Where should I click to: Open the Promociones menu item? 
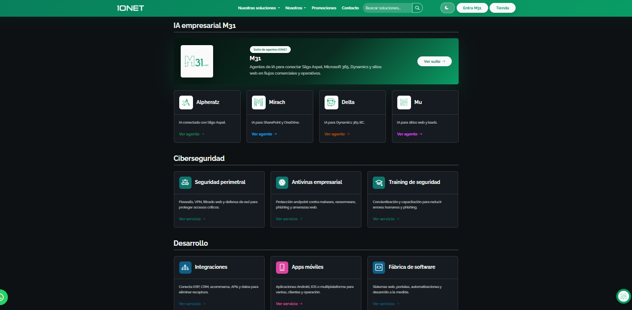pyautogui.click(x=324, y=8)
